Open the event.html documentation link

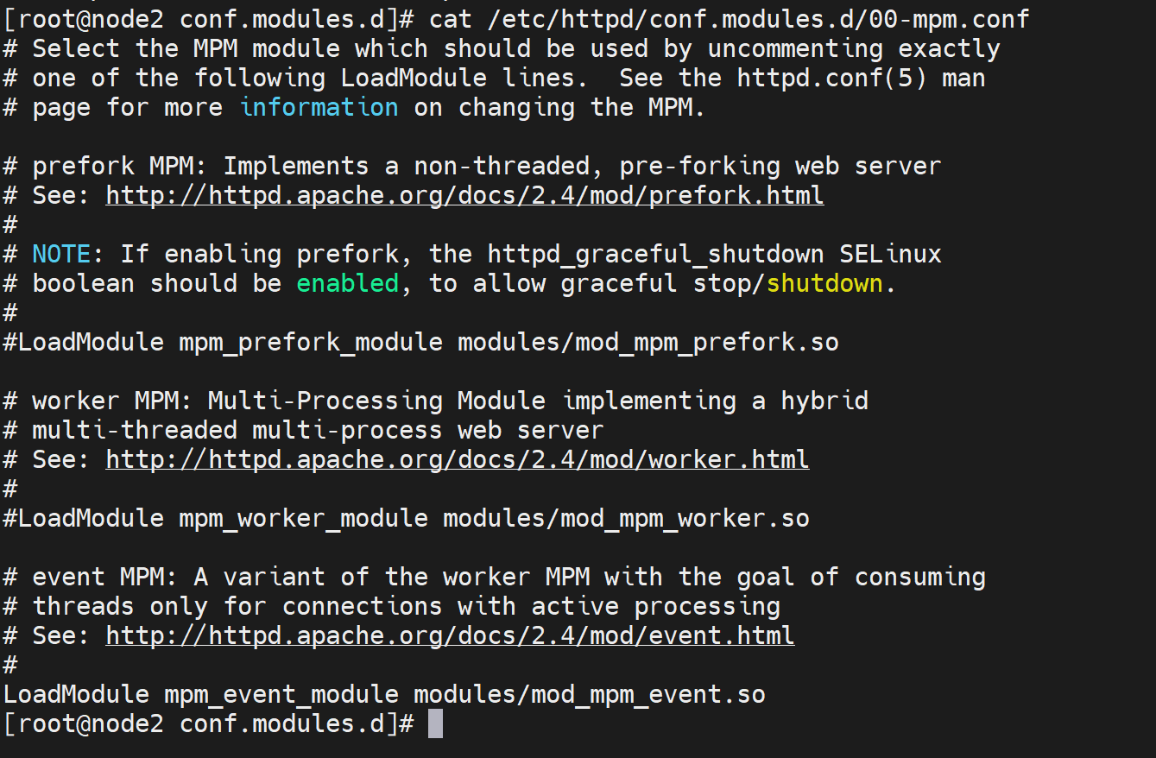450,636
